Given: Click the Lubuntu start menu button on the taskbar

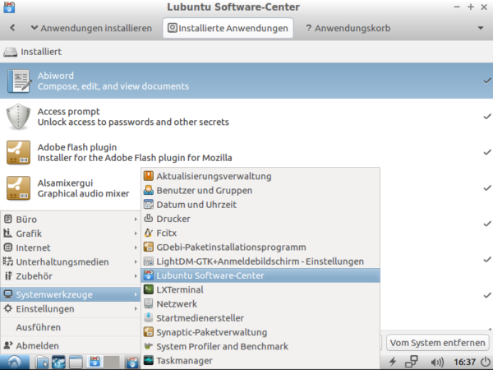Looking at the screenshot, I should pyautogui.click(x=15, y=363).
